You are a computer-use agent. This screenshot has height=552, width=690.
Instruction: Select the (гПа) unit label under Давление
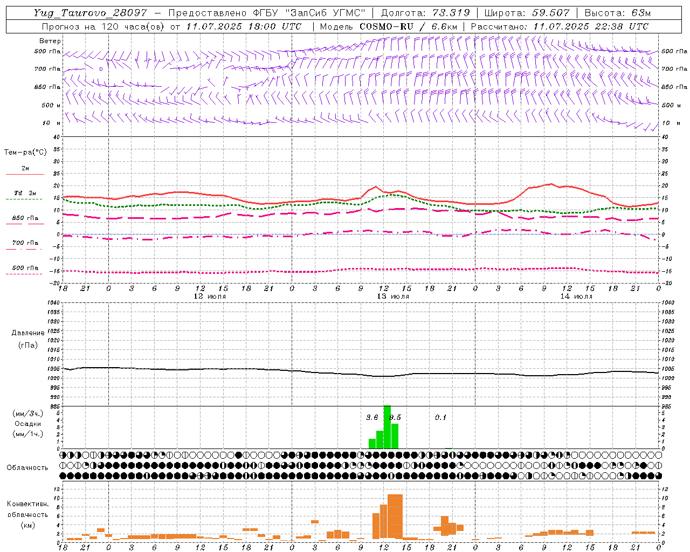(28, 345)
